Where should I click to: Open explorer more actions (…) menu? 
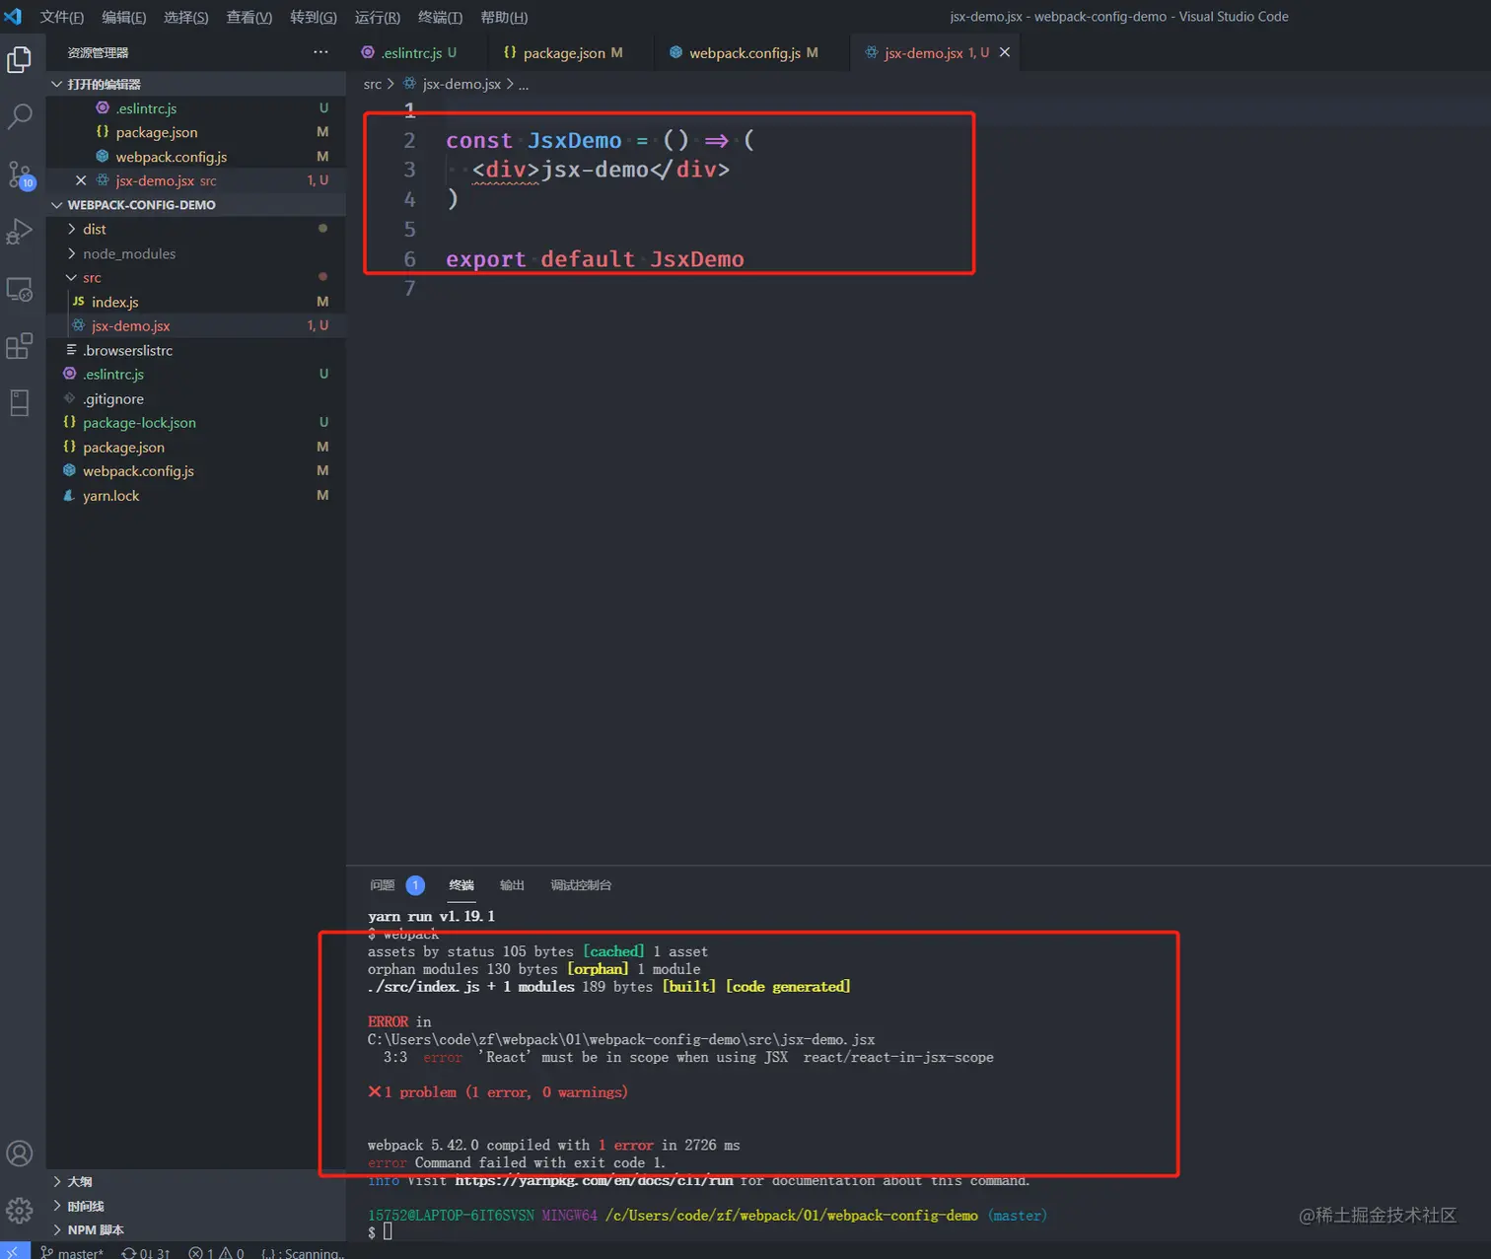click(320, 52)
